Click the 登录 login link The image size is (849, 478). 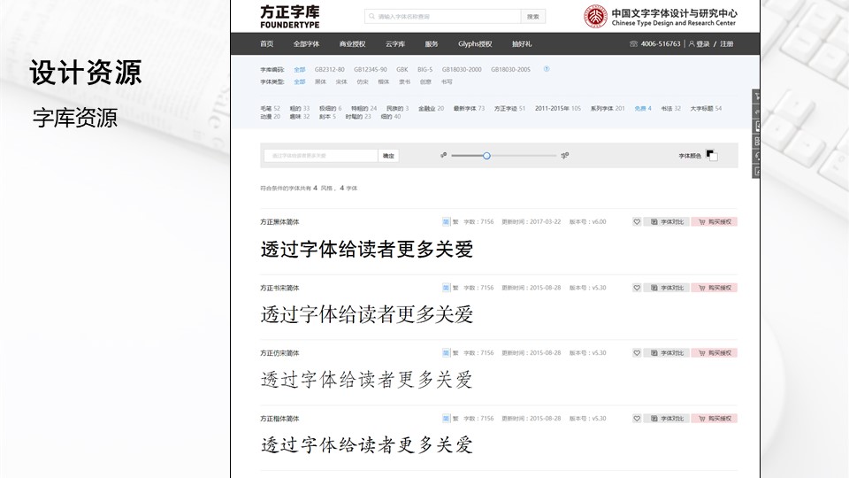click(x=703, y=44)
